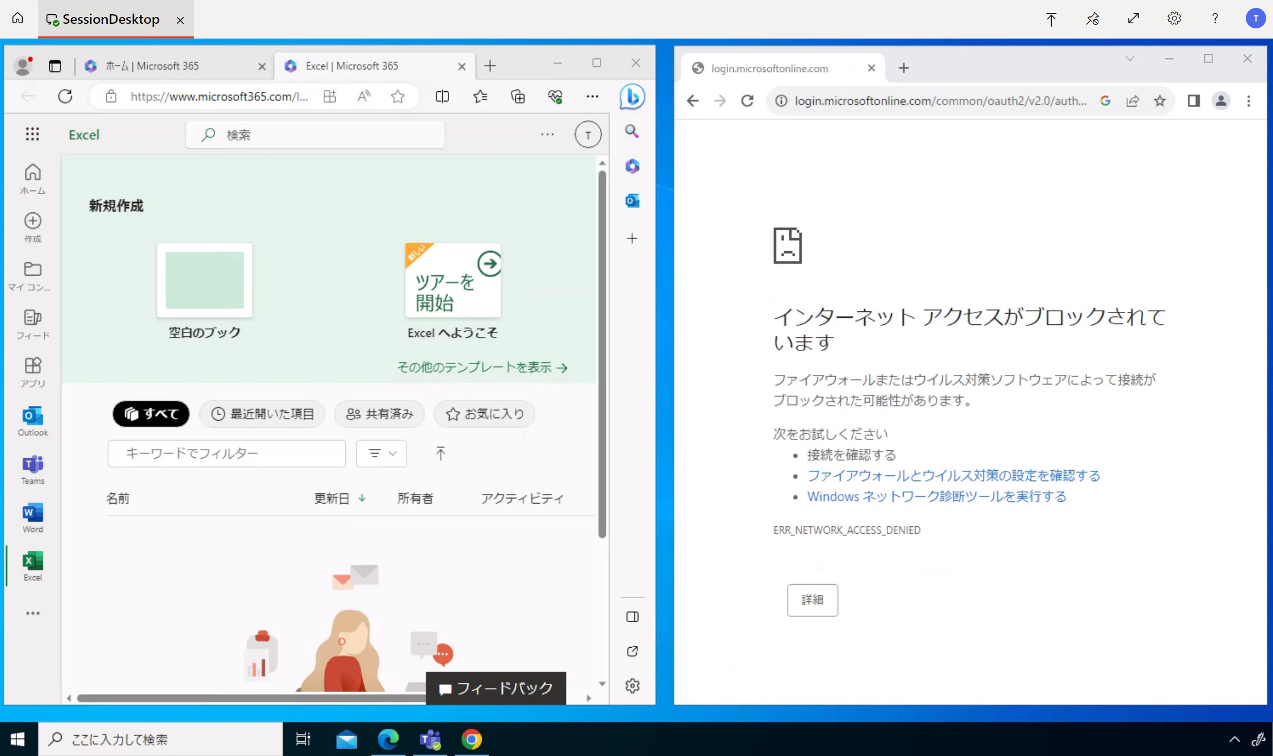Sort by Updated date (更新日) column
Image resolution: width=1273 pixels, height=756 pixels.
tap(340, 498)
